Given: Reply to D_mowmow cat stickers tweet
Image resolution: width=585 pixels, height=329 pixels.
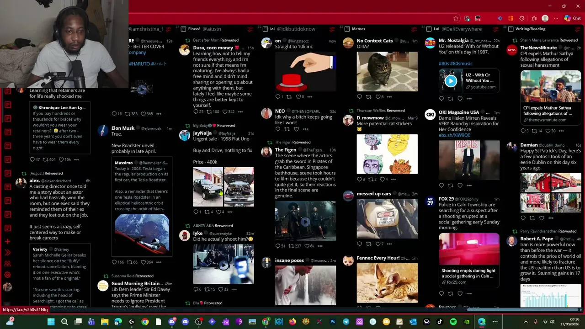Looking at the screenshot, I should tap(359, 179).
